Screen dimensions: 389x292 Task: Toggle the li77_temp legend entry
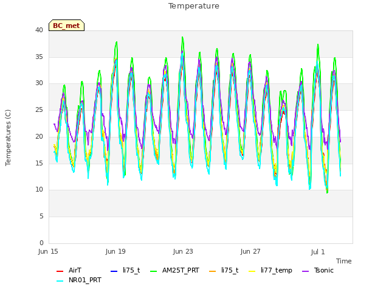[x=270, y=270]
